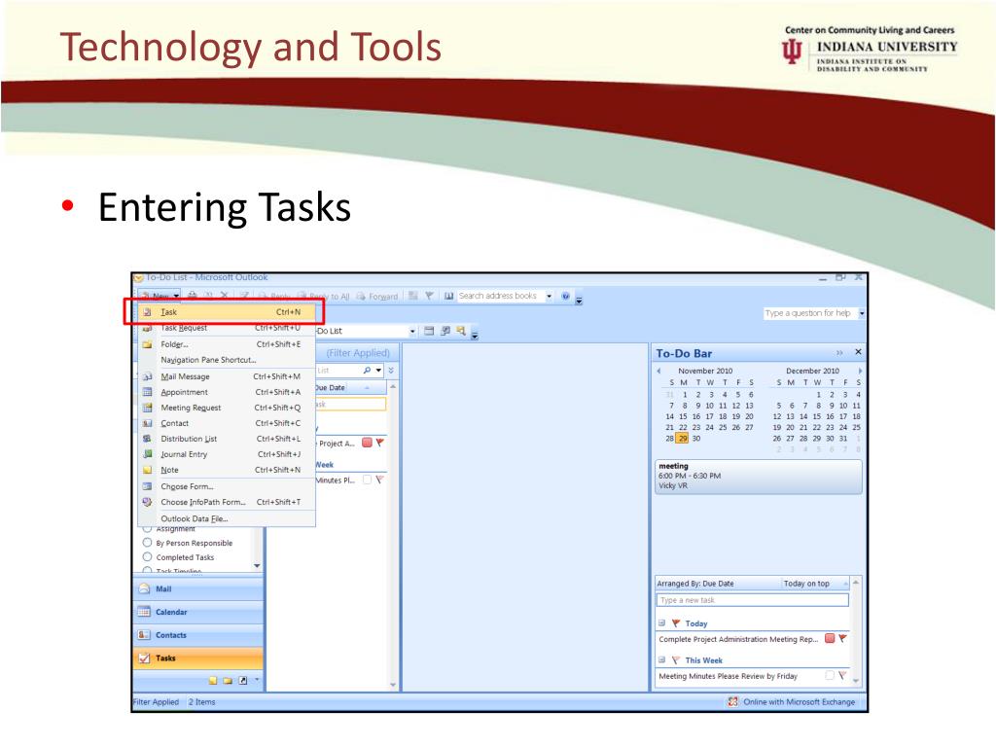Click the red flag beside Project A... in task list
The image size is (996, 747).
click(x=380, y=443)
